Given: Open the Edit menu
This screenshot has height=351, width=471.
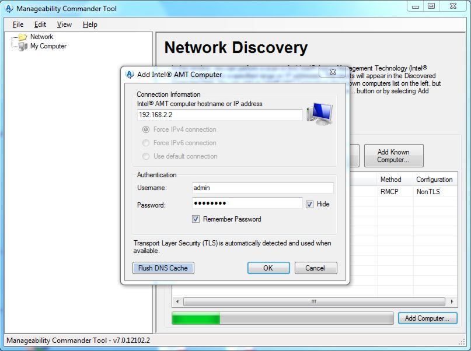Looking at the screenshot, I should [40, 24].
